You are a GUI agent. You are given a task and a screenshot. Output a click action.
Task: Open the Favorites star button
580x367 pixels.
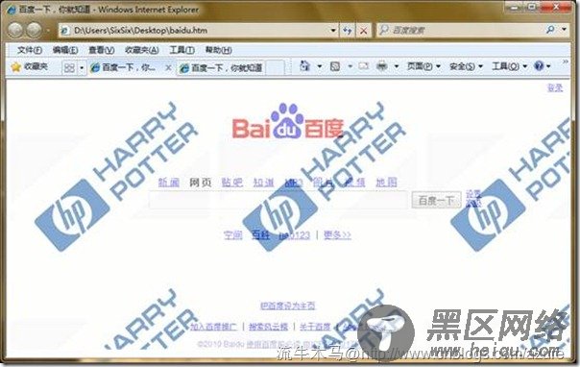pos(29,67)
